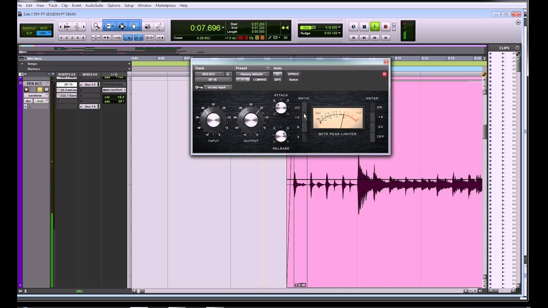Click the transport Play button
This screenshot has height=308, width=548.
(375, 27)
